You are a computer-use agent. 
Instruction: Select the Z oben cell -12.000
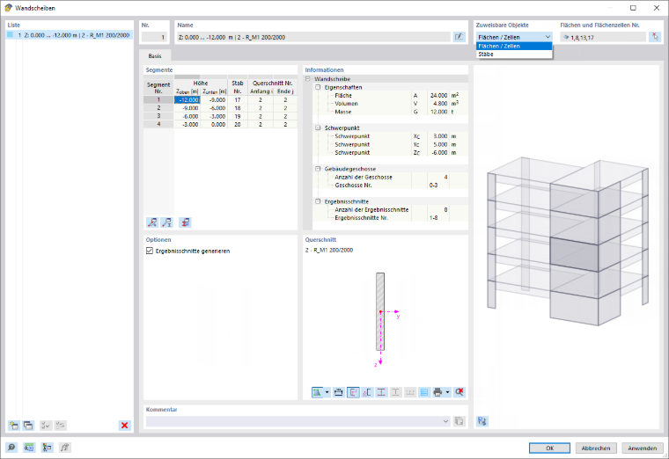coord(187,99)
